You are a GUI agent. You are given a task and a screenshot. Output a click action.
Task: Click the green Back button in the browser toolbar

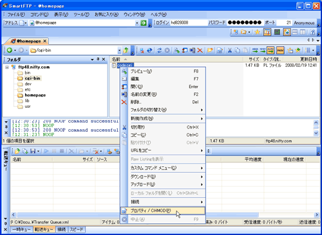coord(10,50)
